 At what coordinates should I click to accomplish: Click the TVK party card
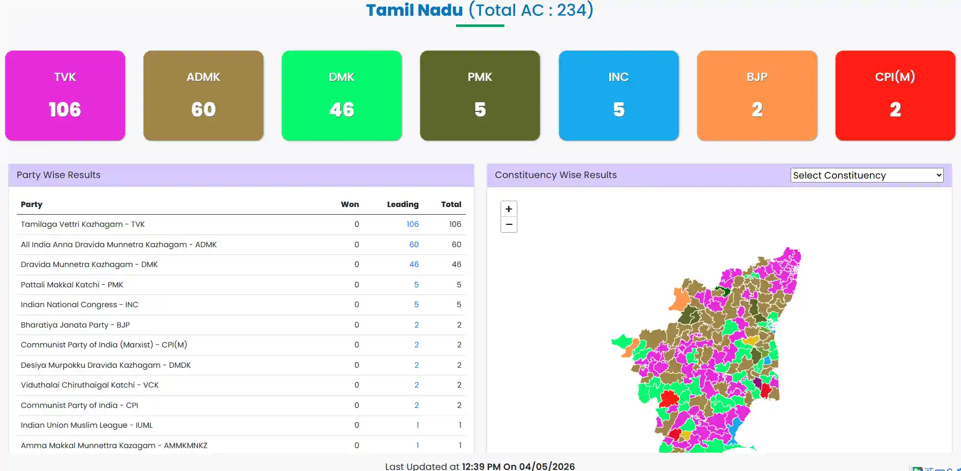coord(65,96)
